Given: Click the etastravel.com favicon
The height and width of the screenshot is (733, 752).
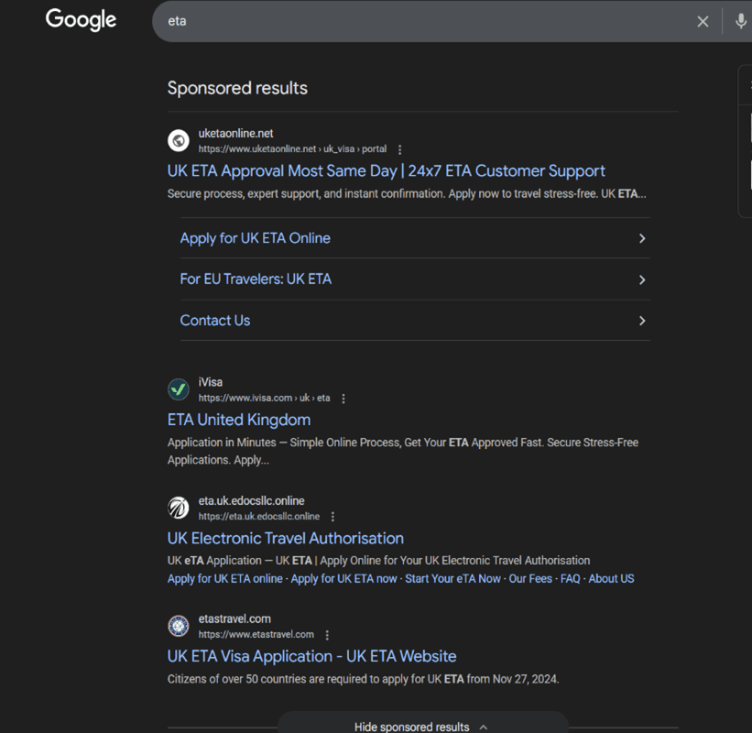Looking at the screenshot, I should click(x=179, y=626).
